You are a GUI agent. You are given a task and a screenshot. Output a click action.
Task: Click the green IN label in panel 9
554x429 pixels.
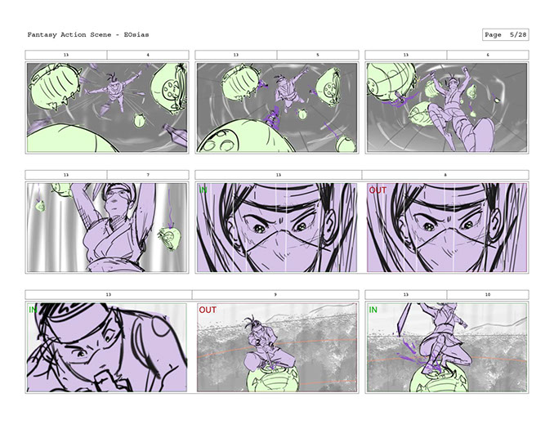point(34,311)
